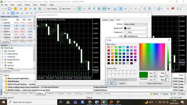This screenshot has width=187, height=105.
Task: Pick the black basic color swatch
Action: 109,63
